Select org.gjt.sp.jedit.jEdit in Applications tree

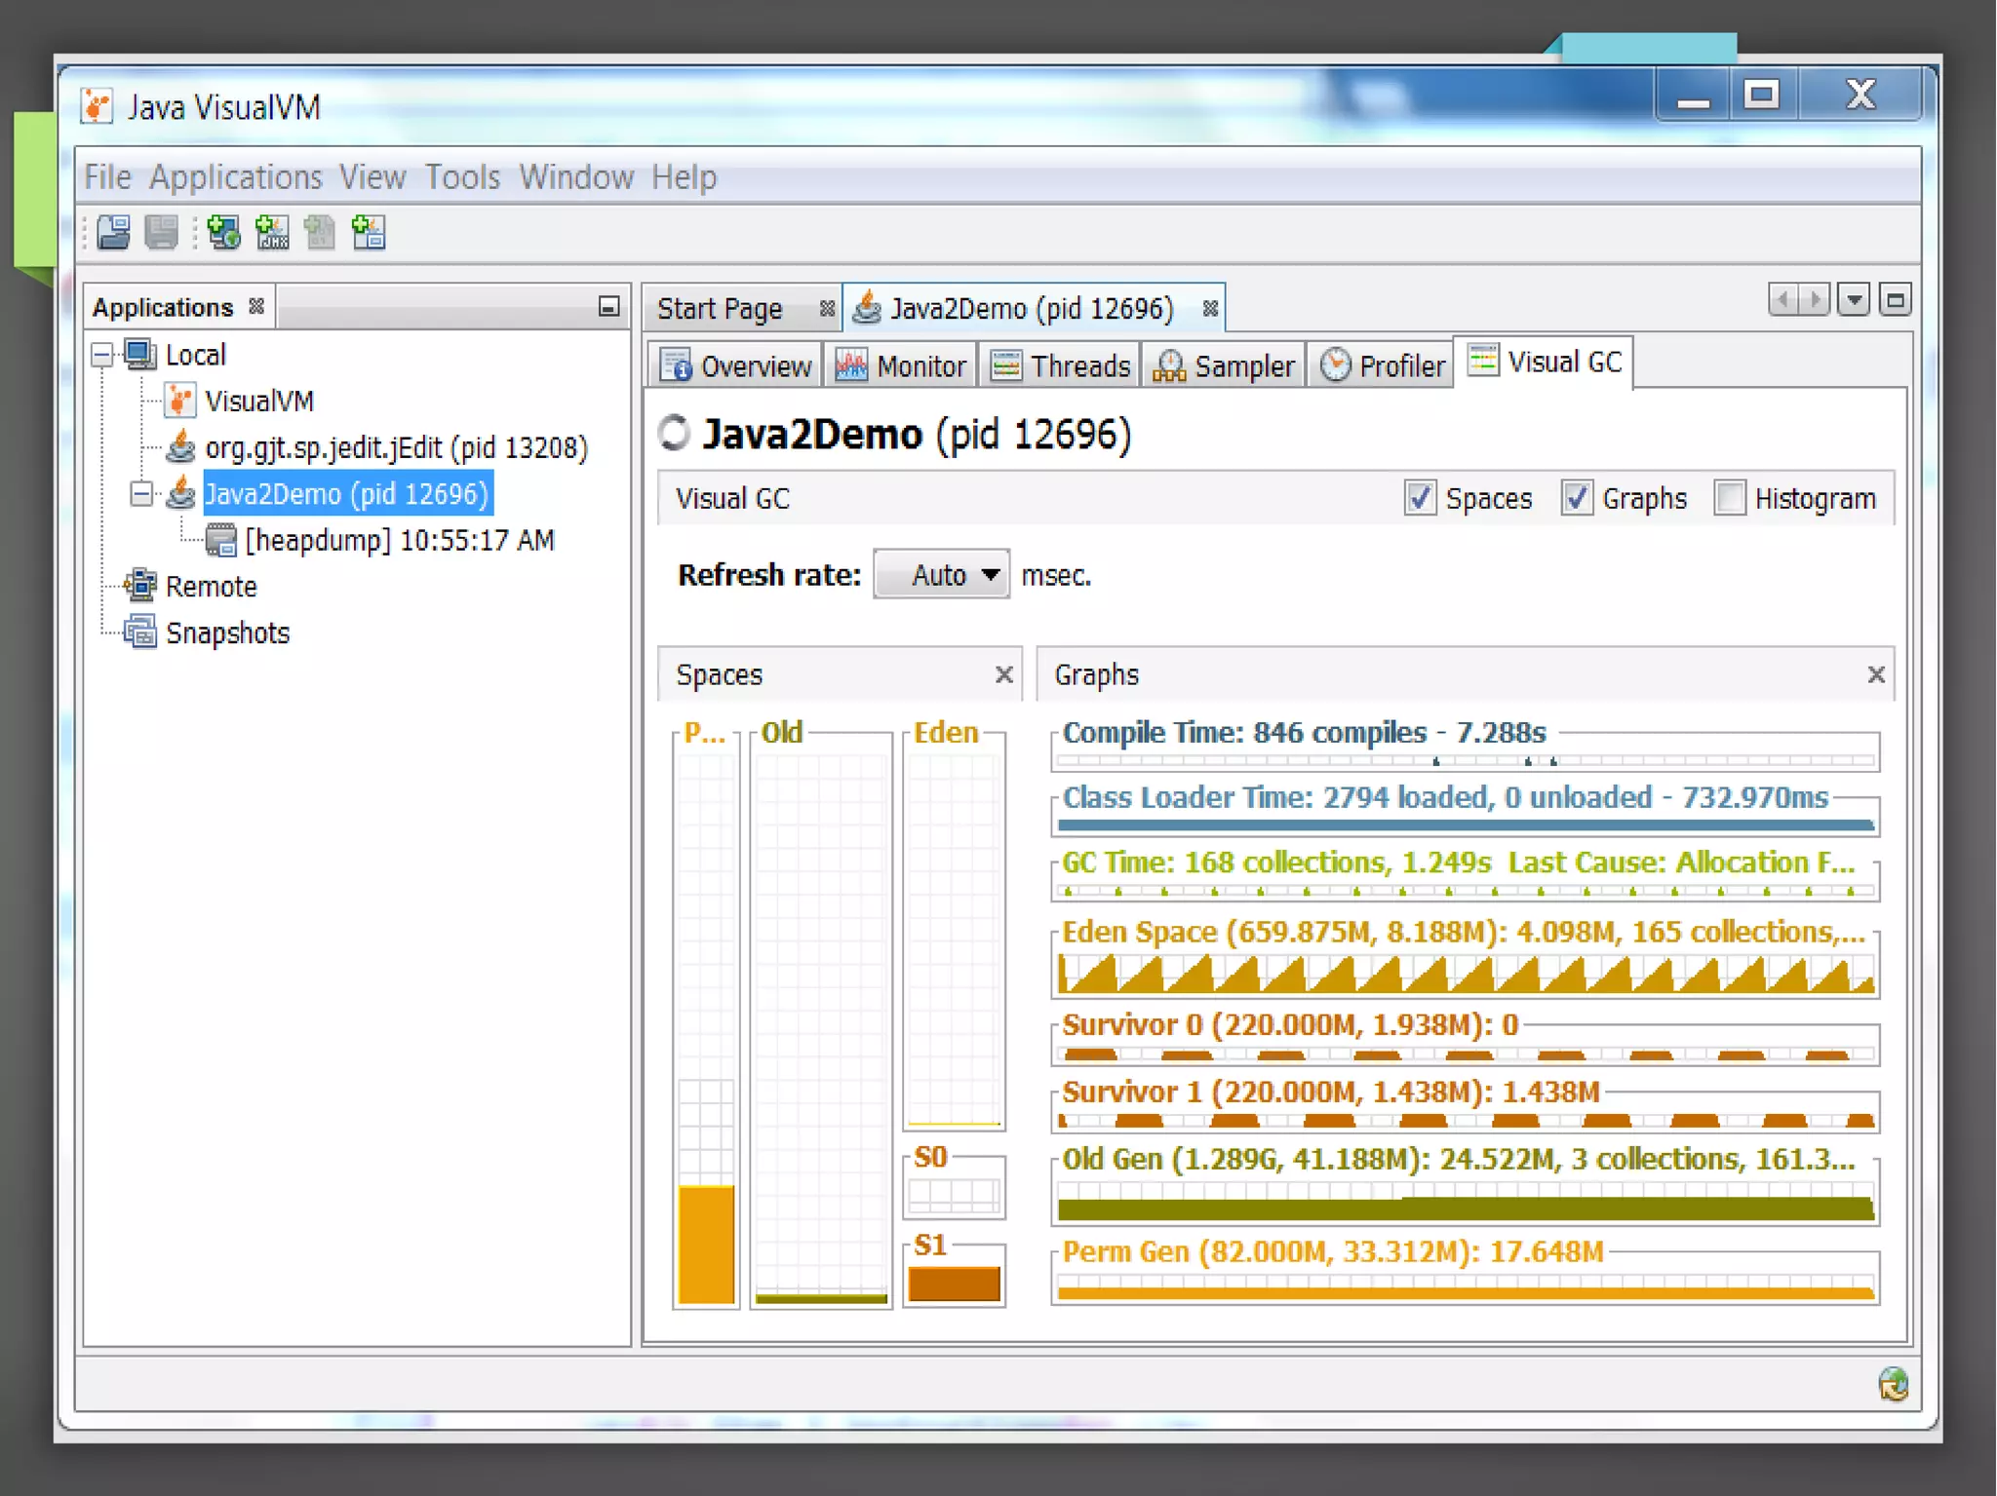point(396,447)
